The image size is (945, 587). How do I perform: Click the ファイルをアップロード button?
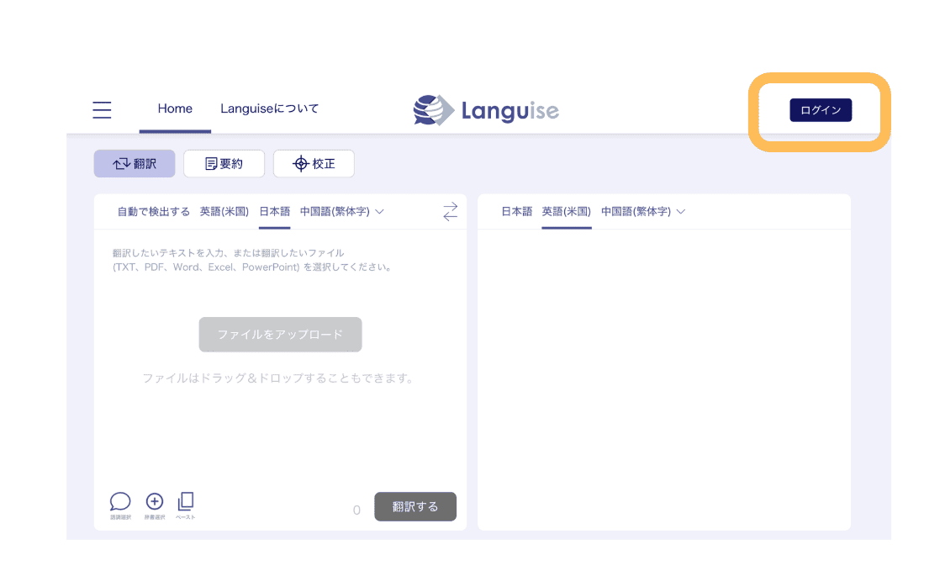(280, 335)
